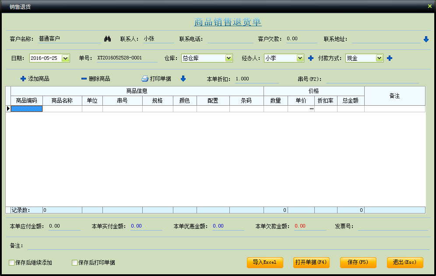Click the 本单实付金额 input field
Screen dimensions: 436x276
coord(146,226)
